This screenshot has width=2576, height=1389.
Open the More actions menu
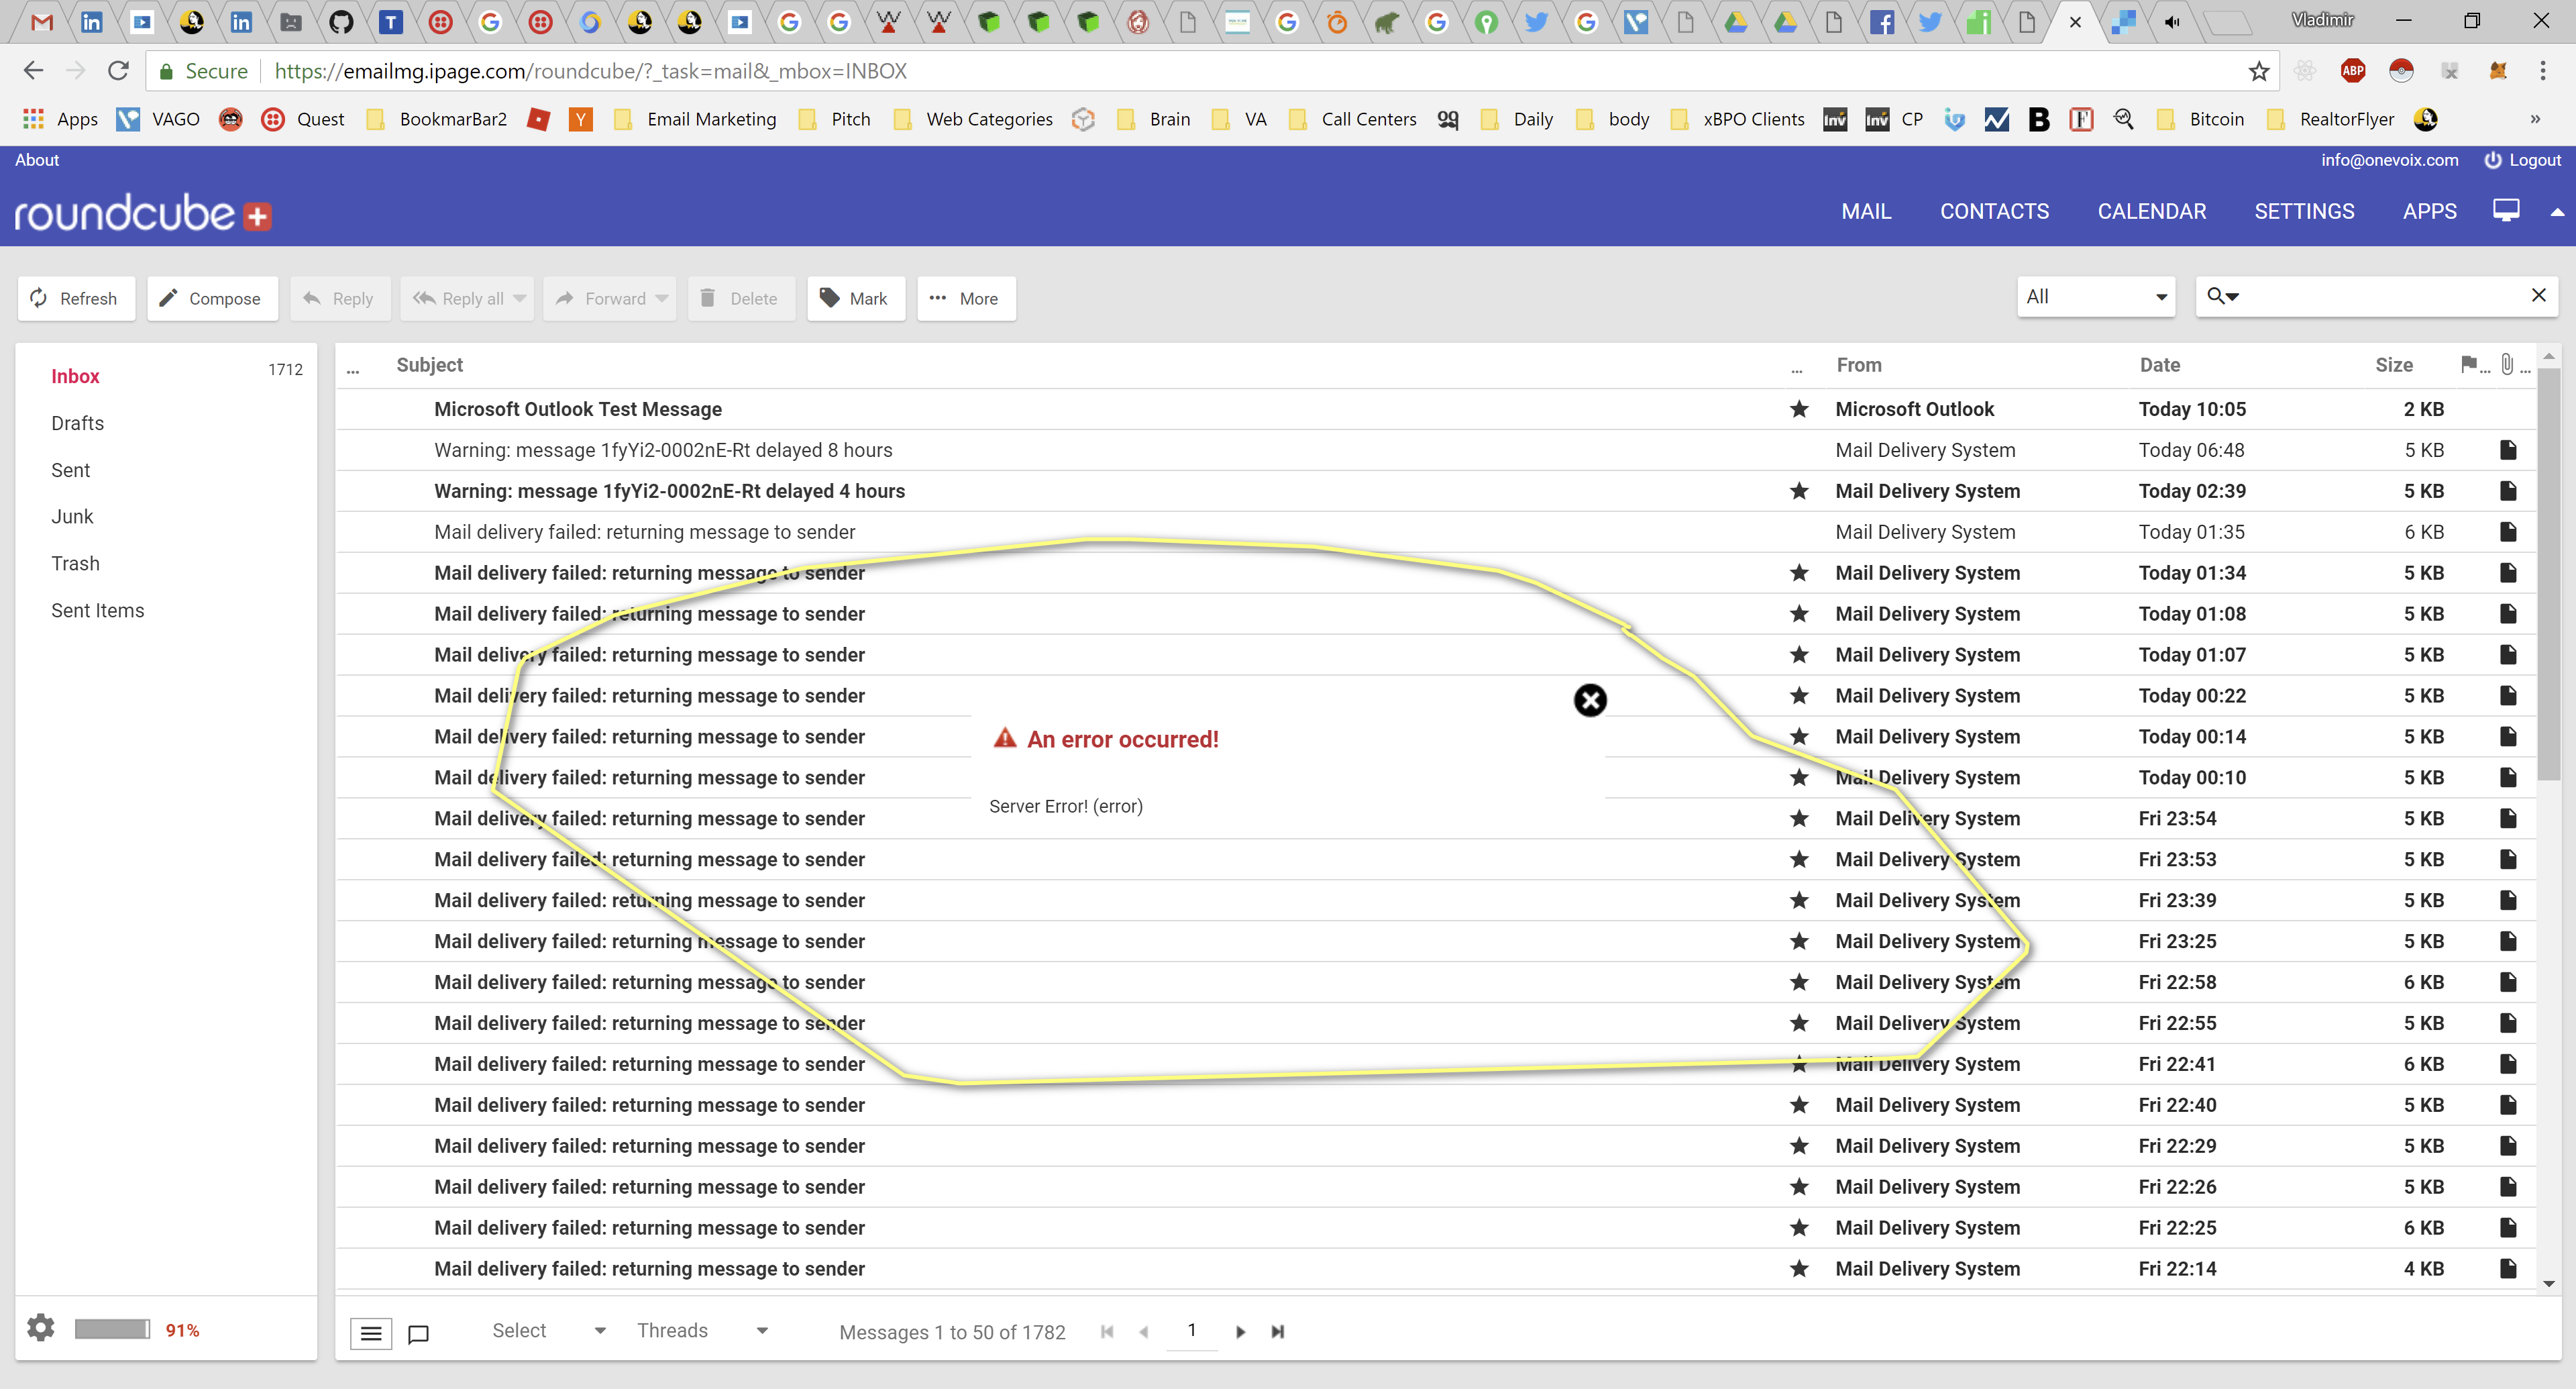(965, 298)
